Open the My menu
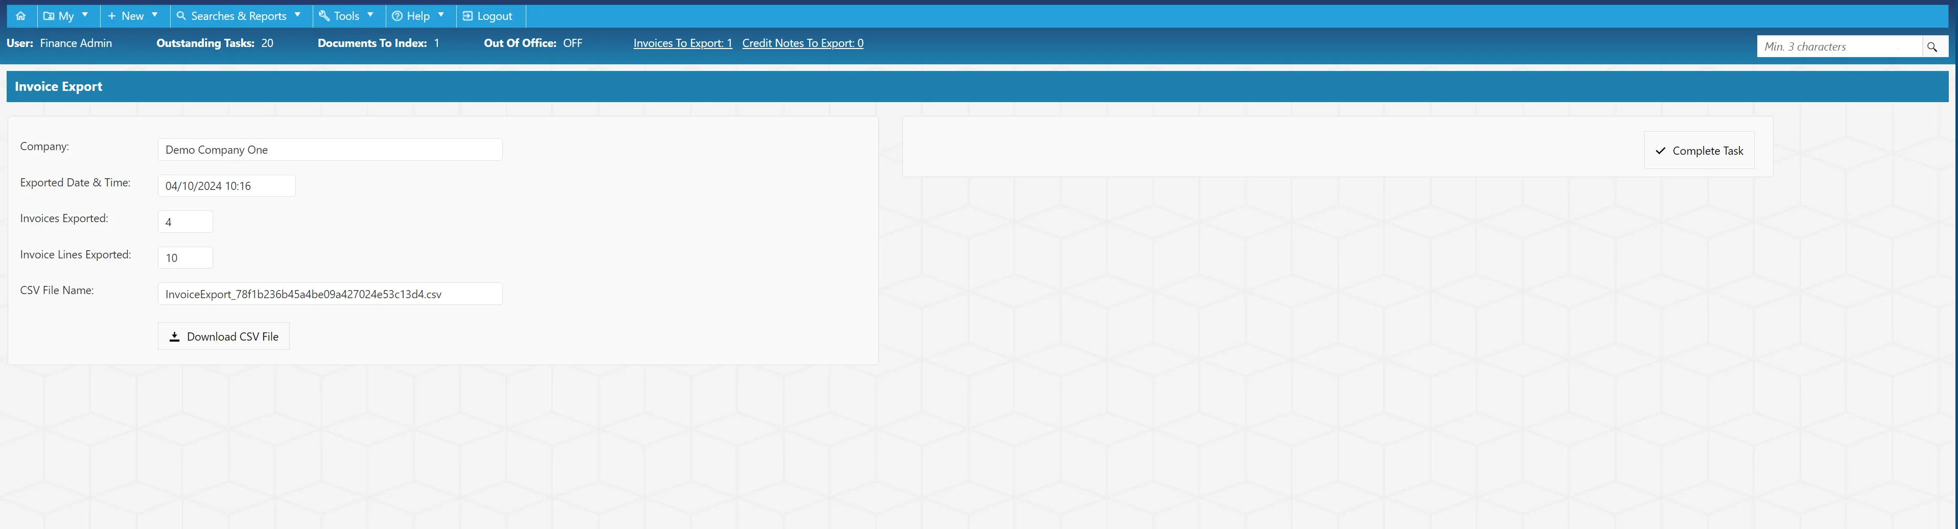 coord(67,16)
